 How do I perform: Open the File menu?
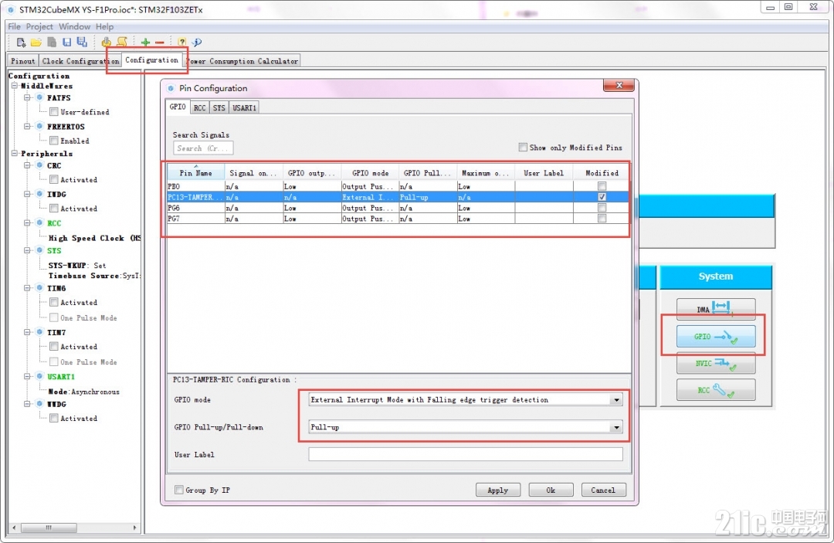pyautogui.click(x=15, y=26)
